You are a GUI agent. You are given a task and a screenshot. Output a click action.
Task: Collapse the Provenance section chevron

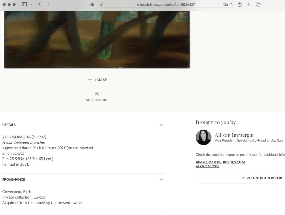pos(161,179)
